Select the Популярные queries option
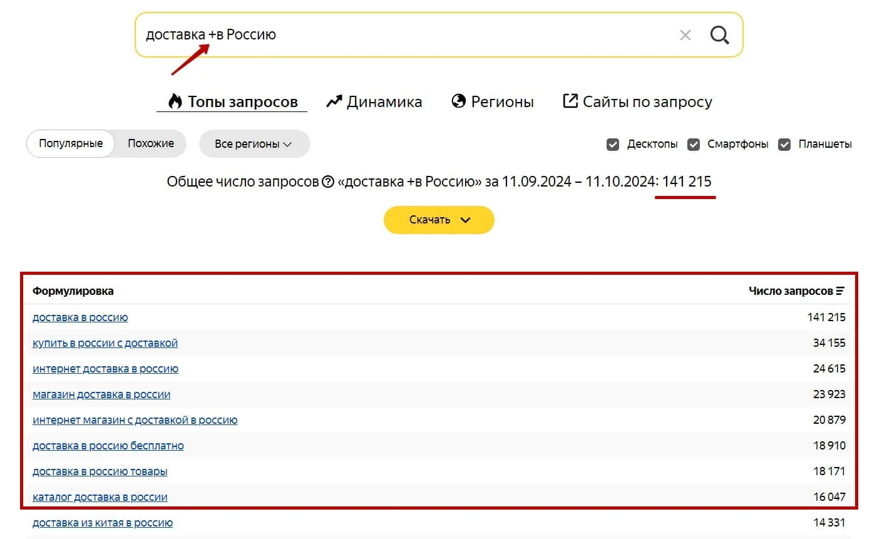Viewport: 887px width, 539px height. 71,143
